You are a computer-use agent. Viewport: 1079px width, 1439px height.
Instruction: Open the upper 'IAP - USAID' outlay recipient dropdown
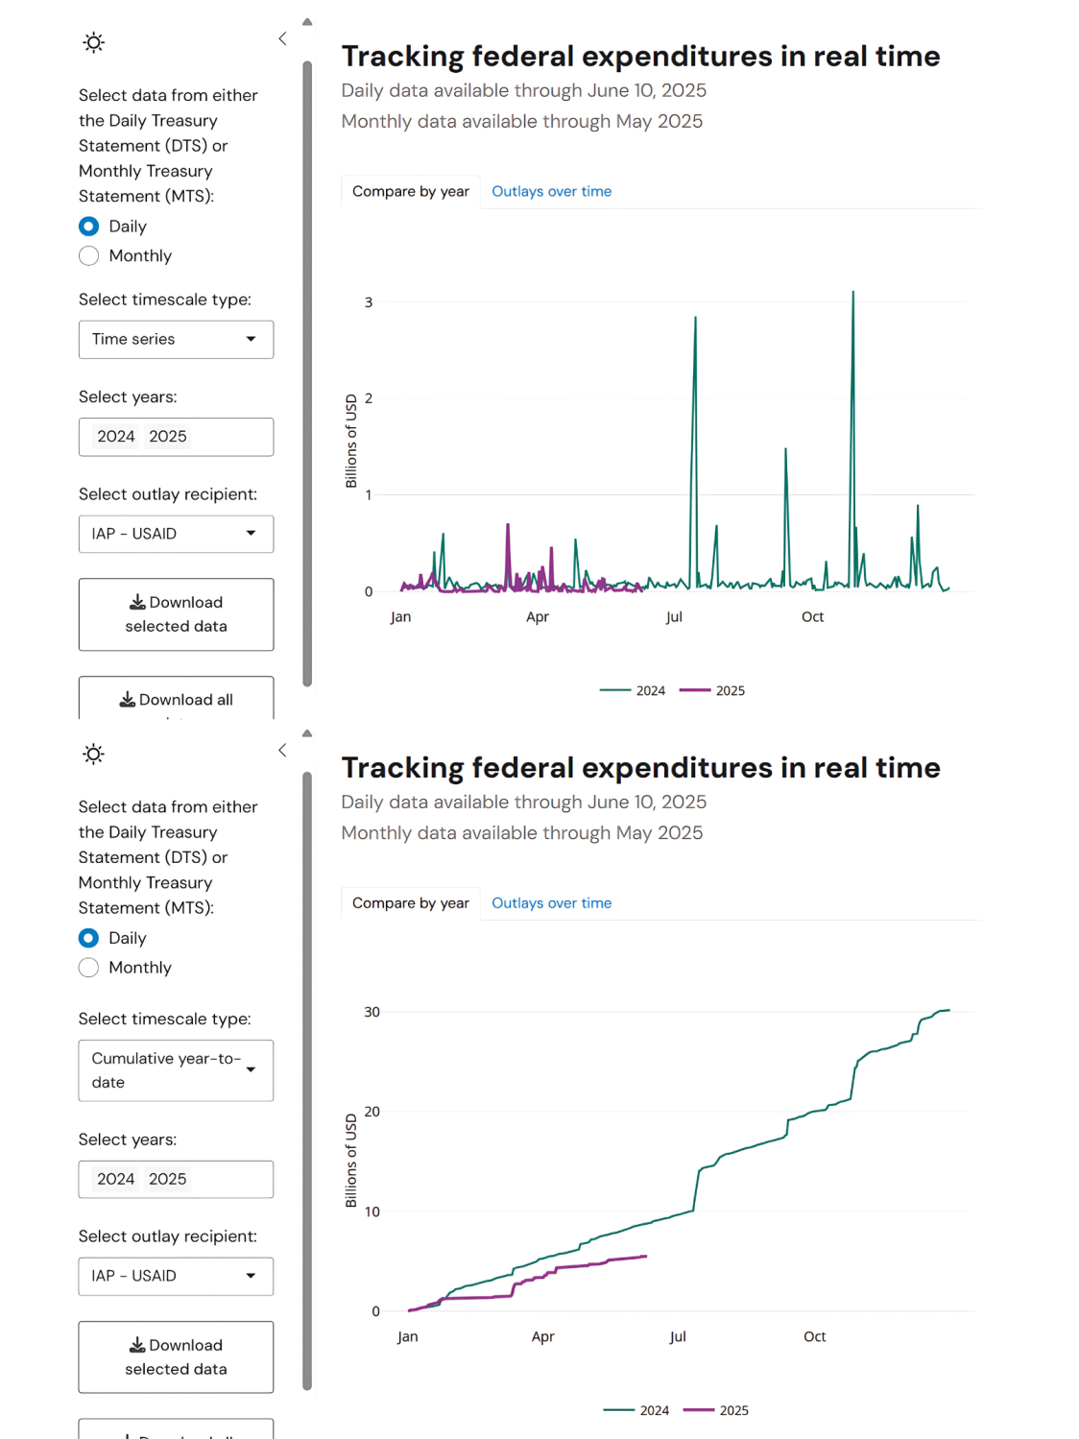pos(176,534)
